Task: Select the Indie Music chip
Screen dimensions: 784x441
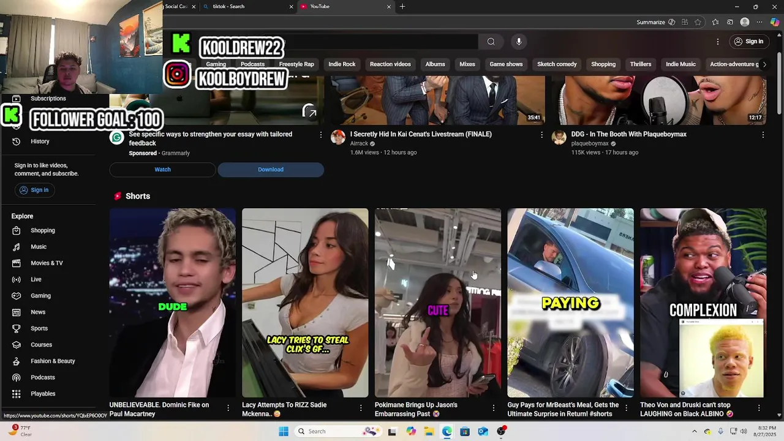Action: pyautogui.click(x=680, y=64)
